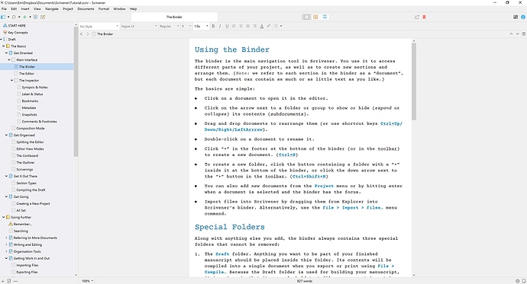
Task: Click the Insert image toolbar icon
Action: (36, 17)
